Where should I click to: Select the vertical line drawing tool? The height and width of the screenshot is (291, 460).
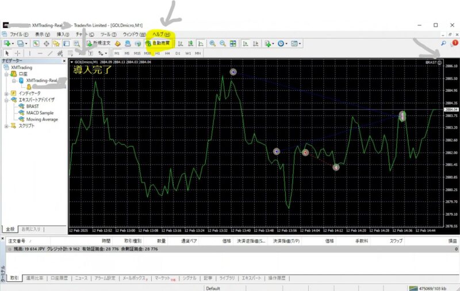tap(29, 53)
